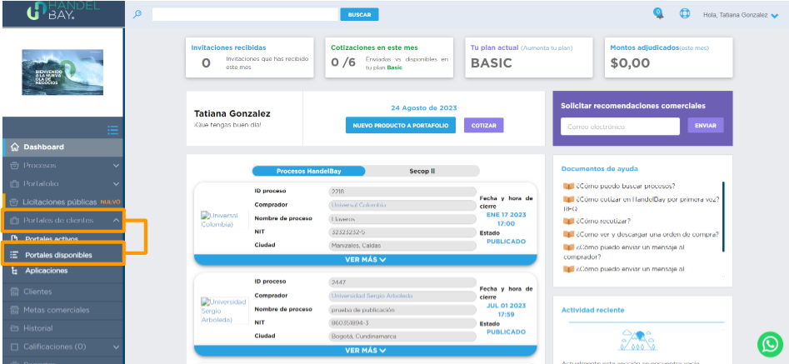Click the BUSCAR button
This screenshot has width=789, height=364.
point(359,15)
